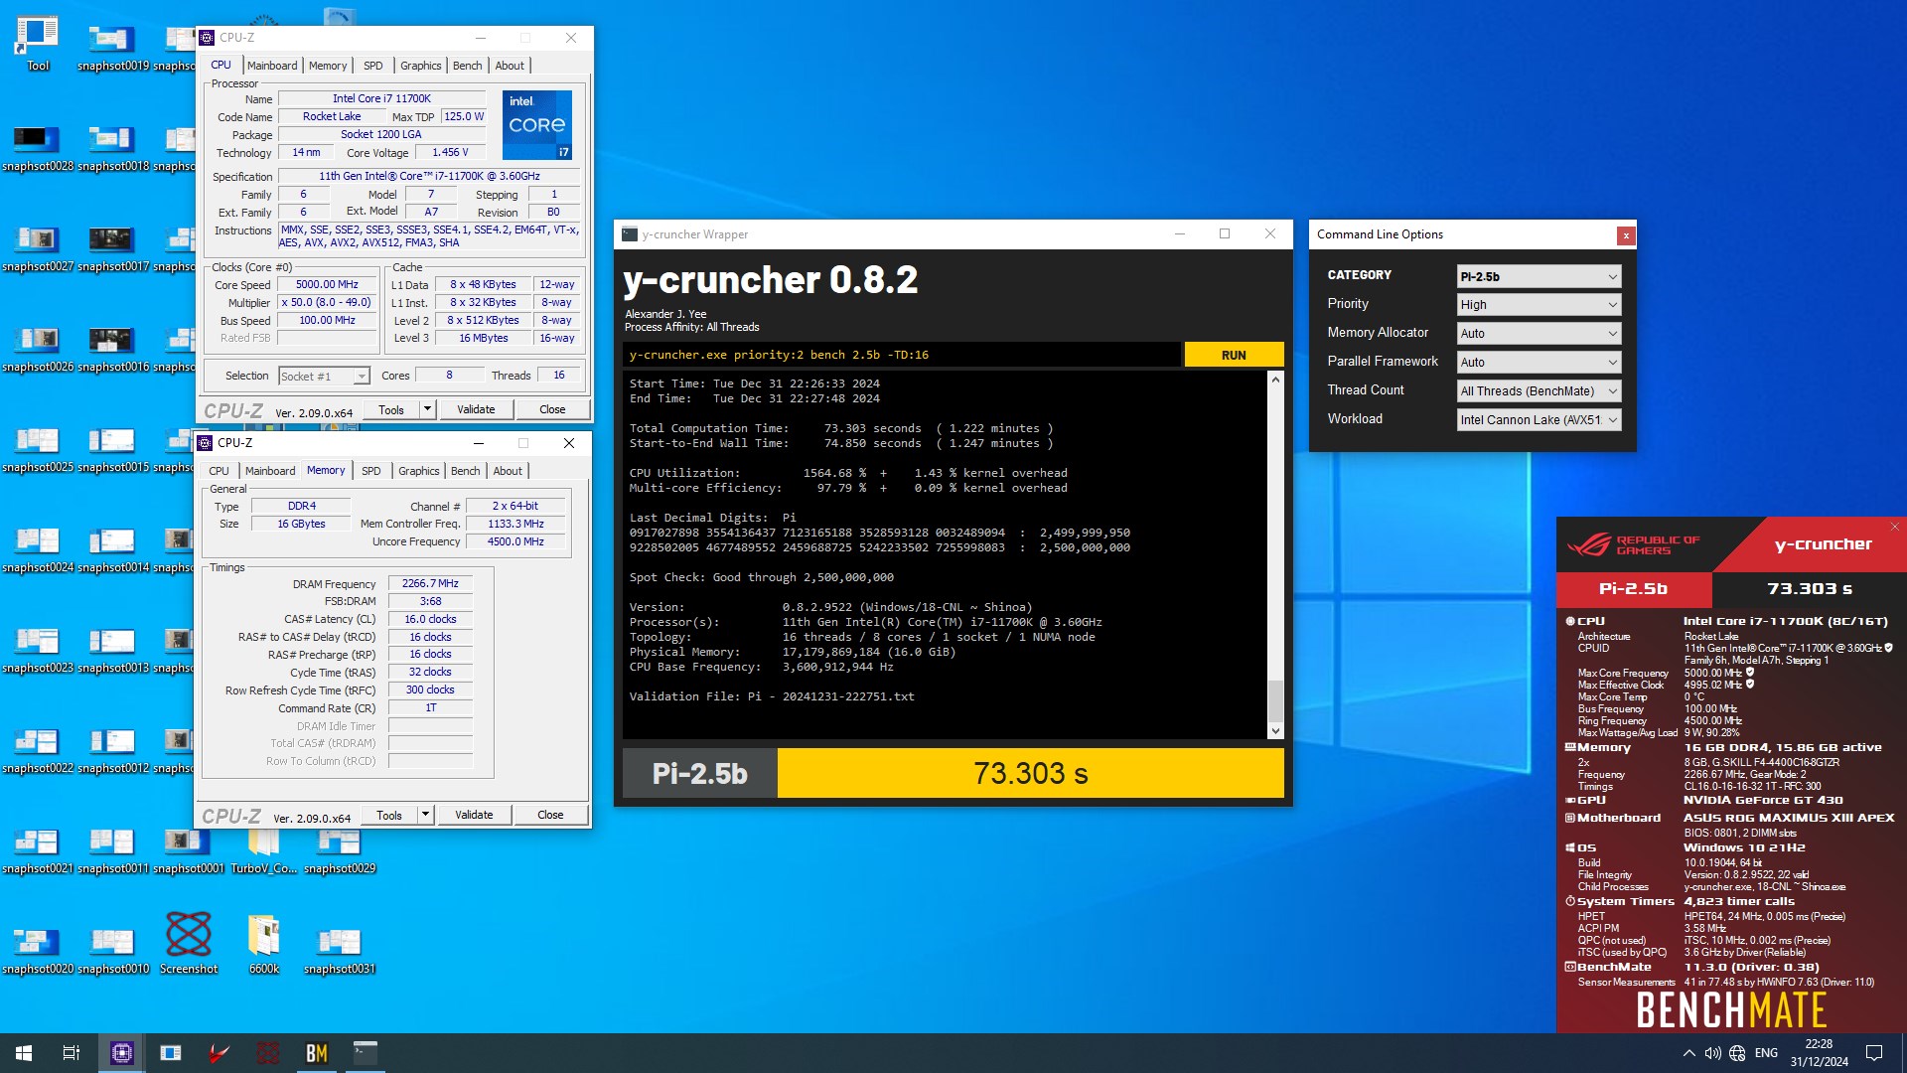Image resolution: width=1907 pixels, height=1073 pixels.
Task: Open the Priority High dropdown
Action: coord(1539,305)
